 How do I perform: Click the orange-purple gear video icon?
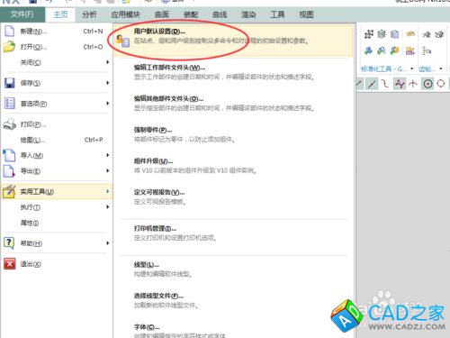tap(410, 50)
